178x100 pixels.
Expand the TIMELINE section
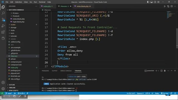[x=12, y=88]
